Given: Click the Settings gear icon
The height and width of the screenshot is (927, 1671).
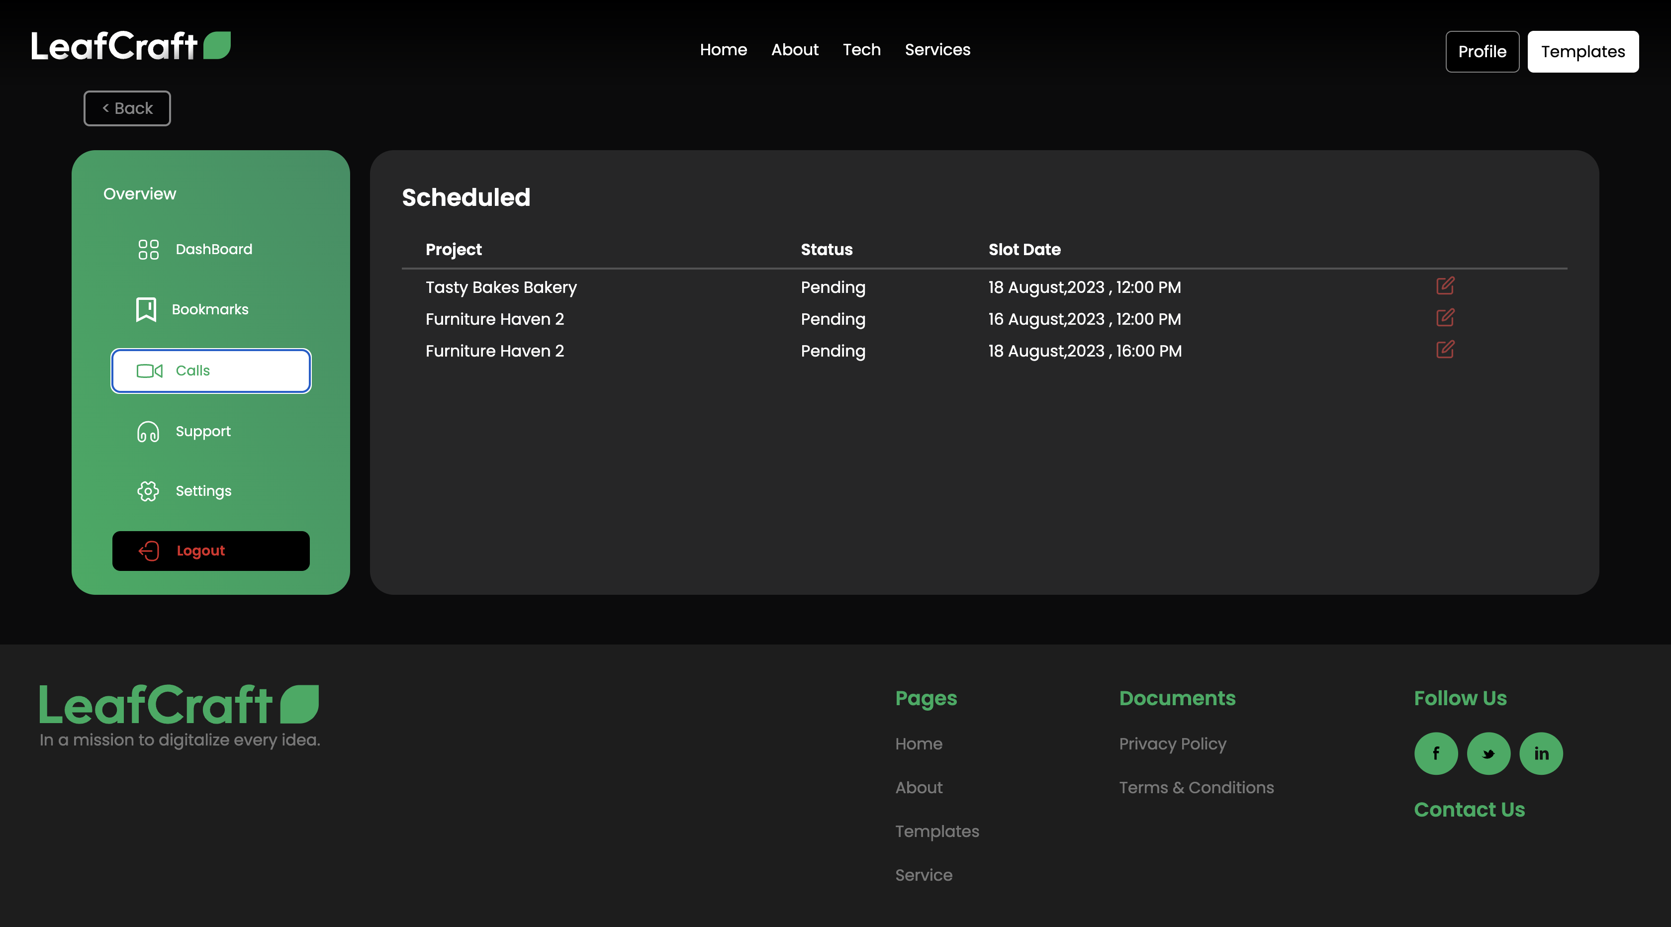Looking at the screenshot, I should tap(148, 491).
